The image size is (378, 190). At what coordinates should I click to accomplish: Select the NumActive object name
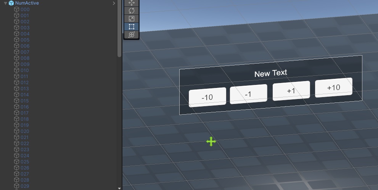(27, 3)
